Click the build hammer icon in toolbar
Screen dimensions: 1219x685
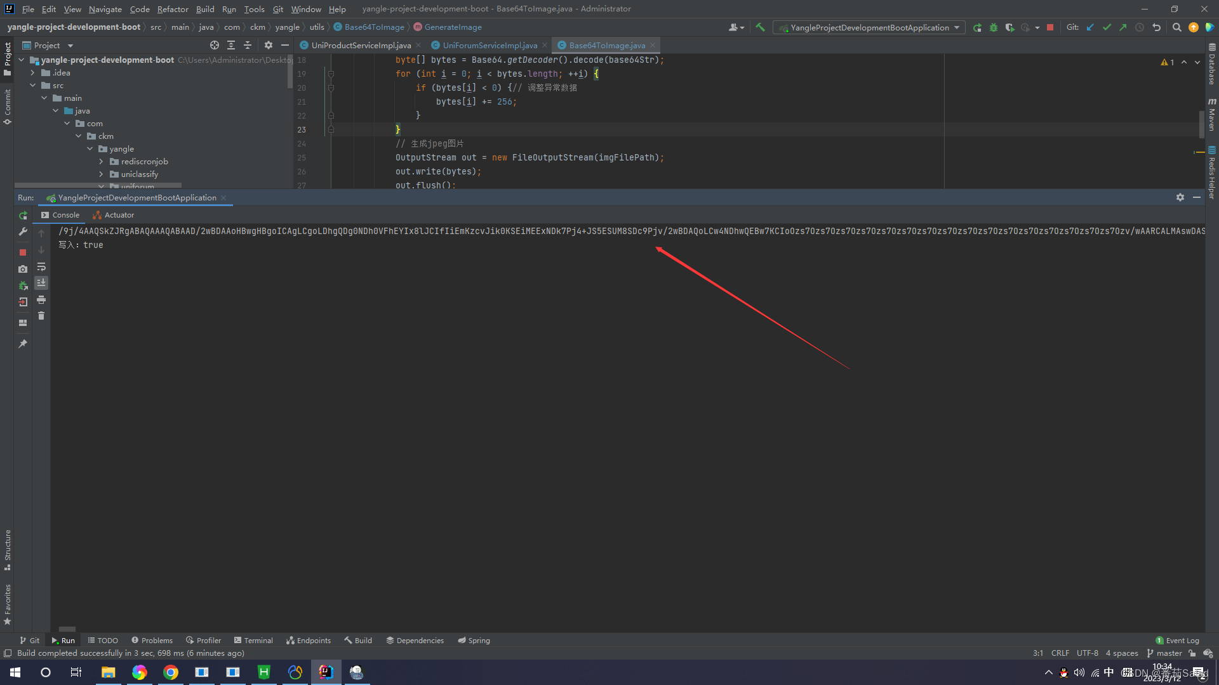click(x=761, y=27)
